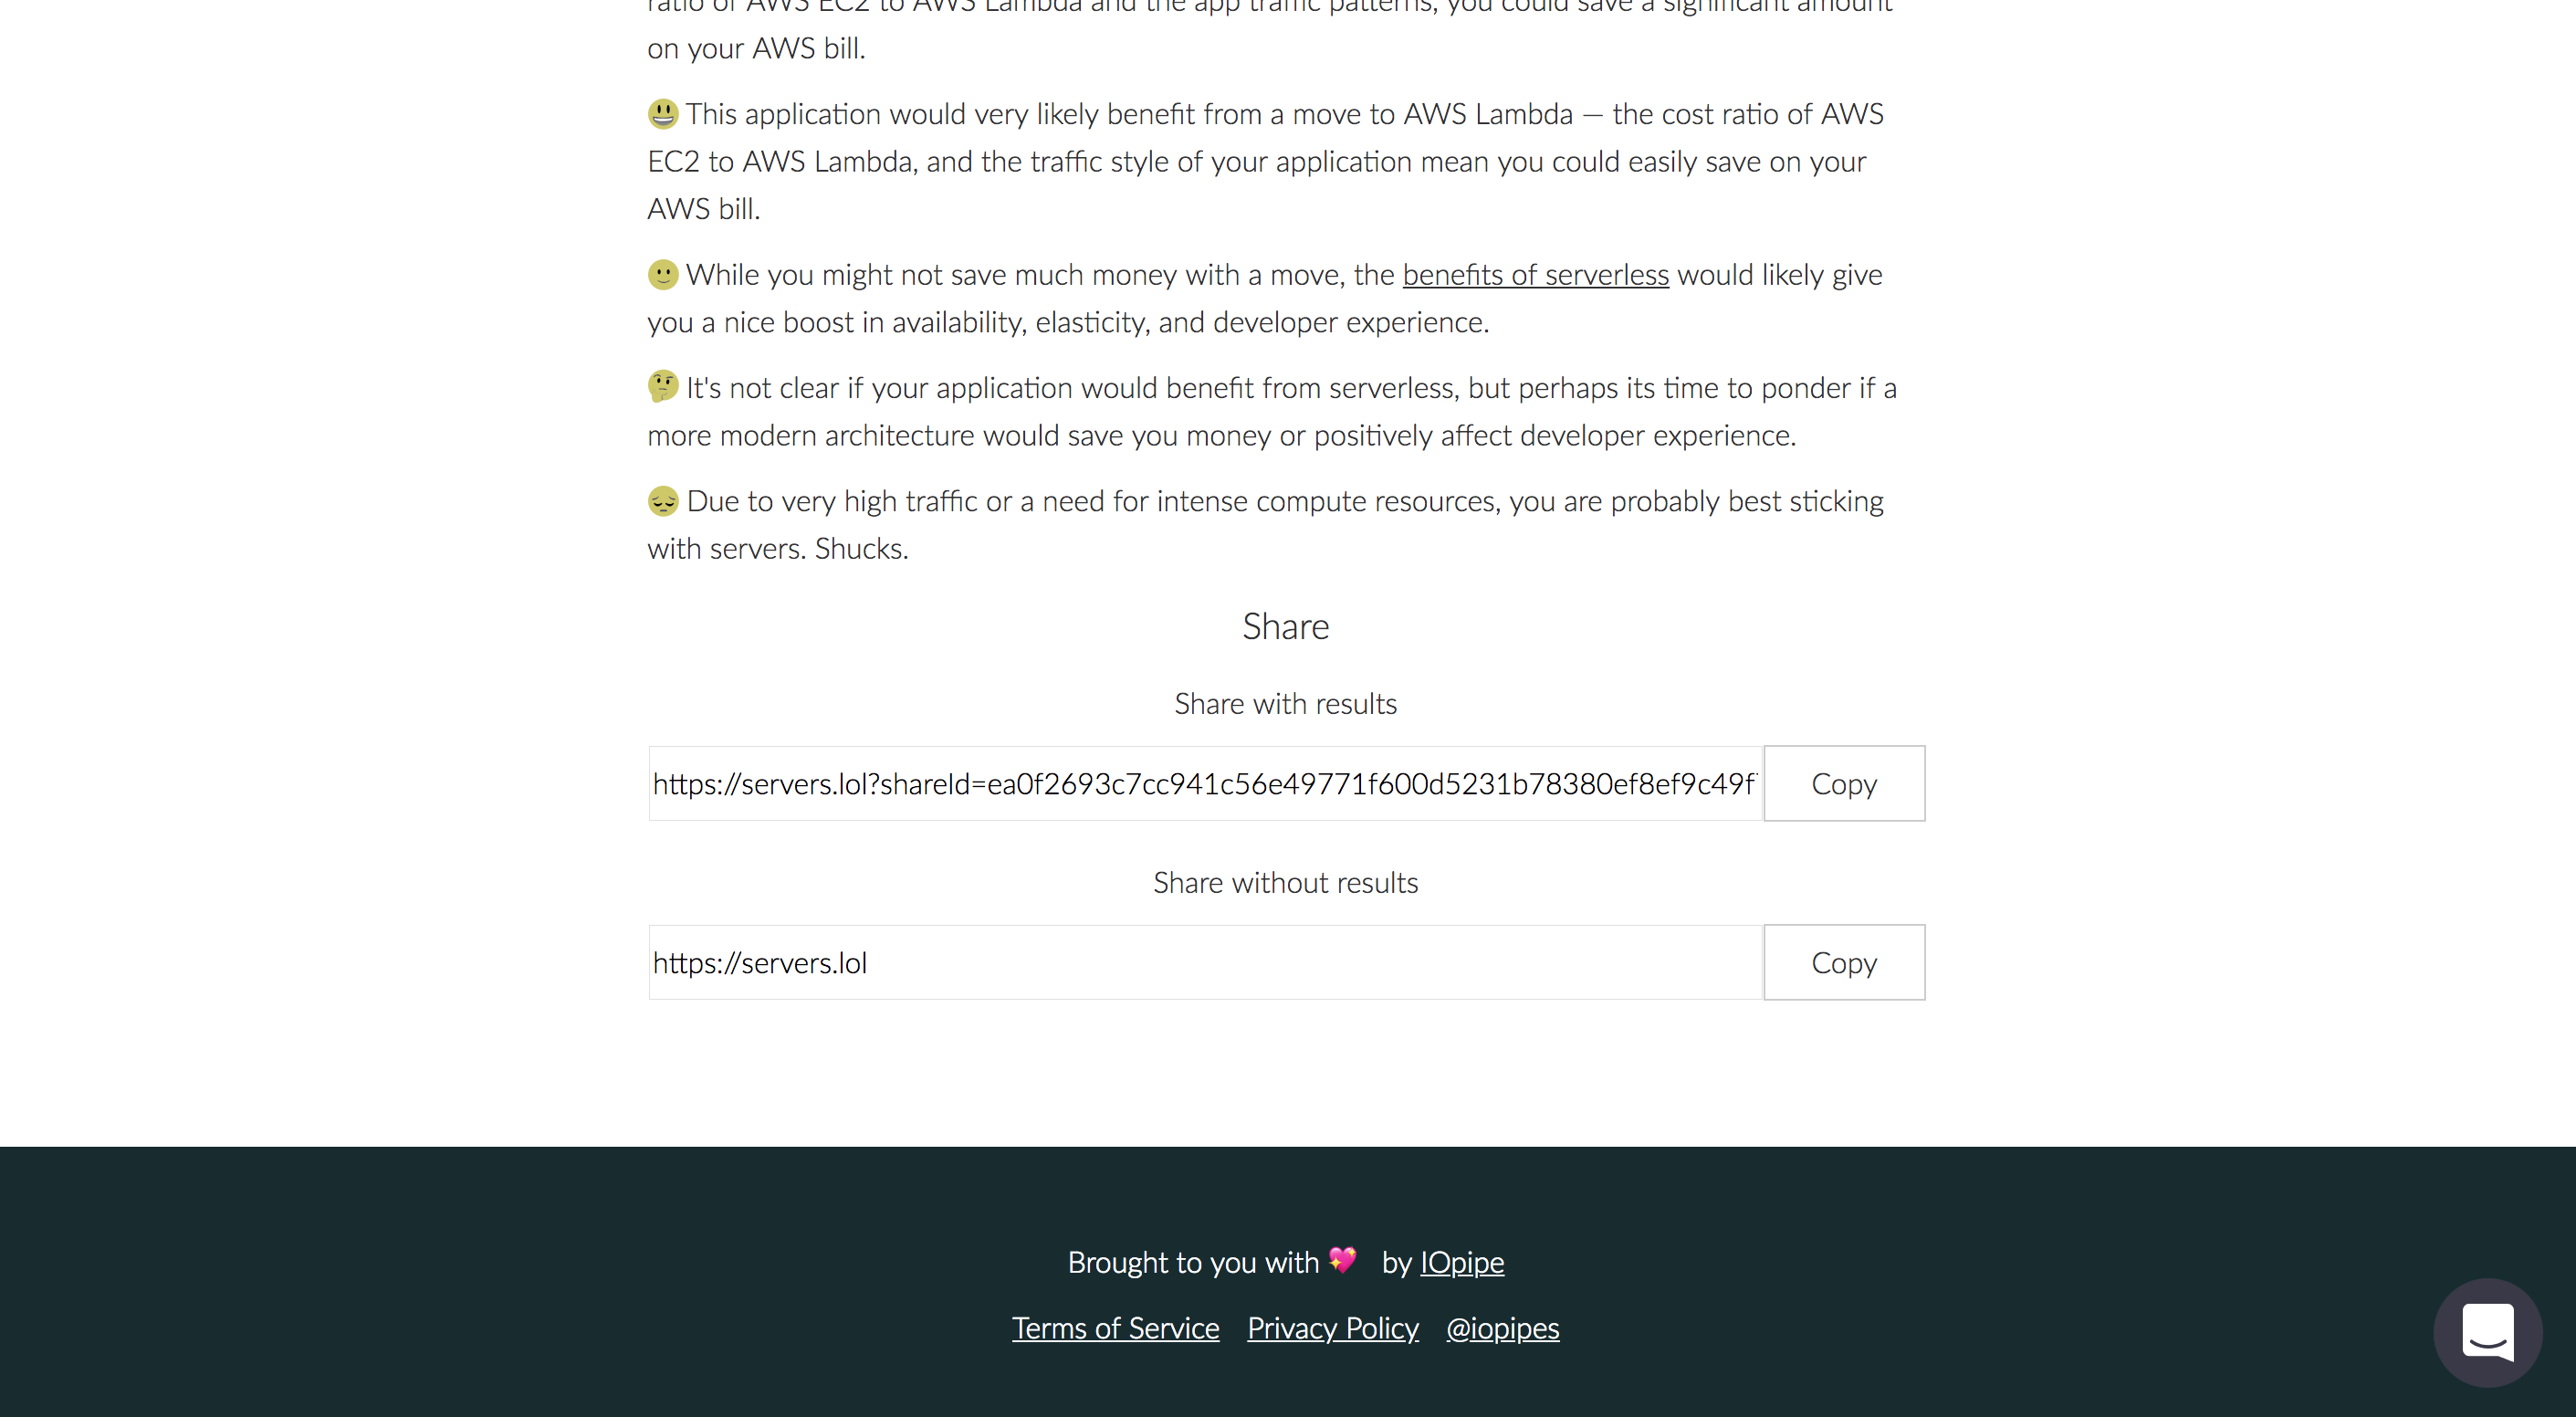Screen dimensions: 2576x1417
Task: Click the sparkling heart emoji in the footer
Action: [x=1341, y=1261]
